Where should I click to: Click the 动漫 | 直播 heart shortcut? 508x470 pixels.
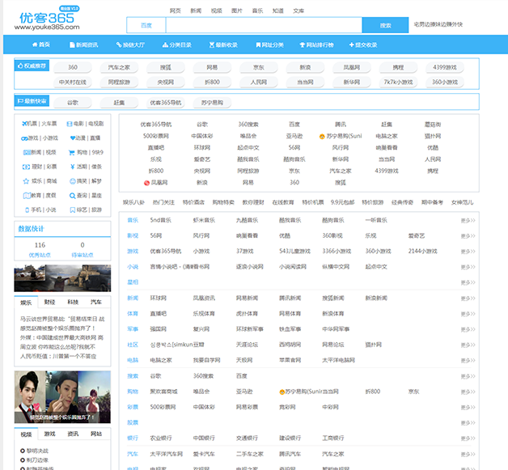tap(85, 138)
